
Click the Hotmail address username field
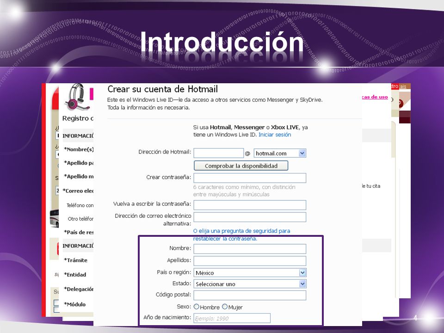click(x=219, y=153)
